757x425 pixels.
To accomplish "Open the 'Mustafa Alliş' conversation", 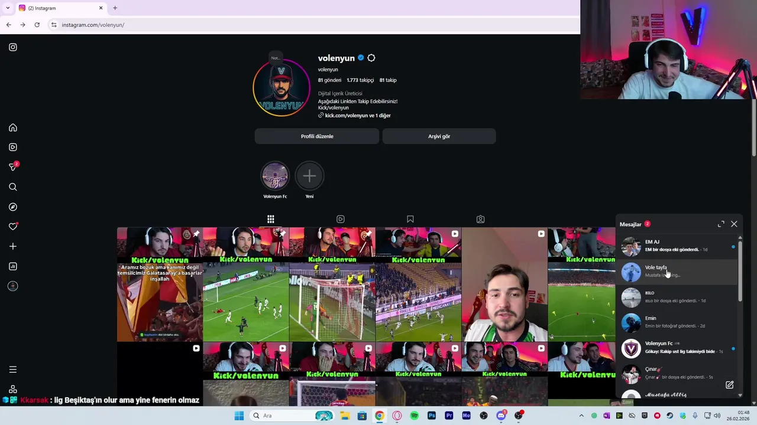I will (x=677, y=394).
